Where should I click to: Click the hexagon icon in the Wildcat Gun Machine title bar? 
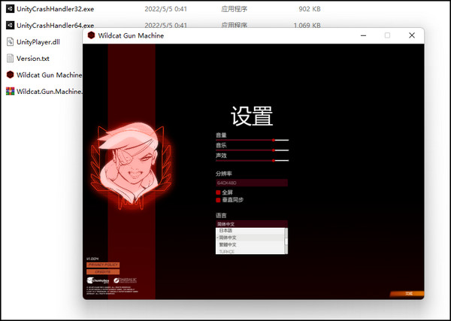tap(91, 35)
